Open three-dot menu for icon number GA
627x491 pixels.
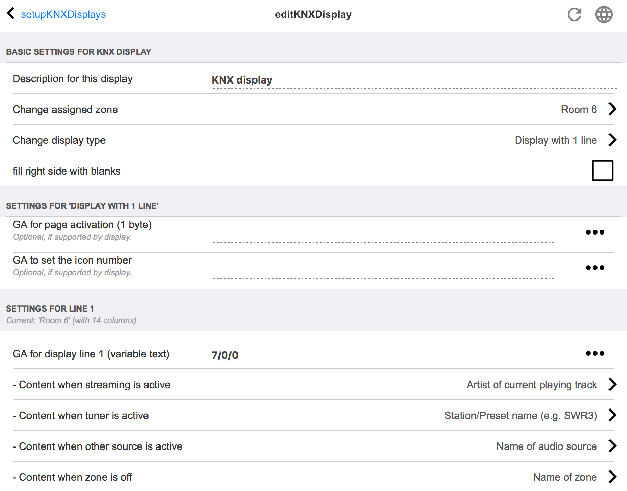pyautogui.click(x=595, y=268)
